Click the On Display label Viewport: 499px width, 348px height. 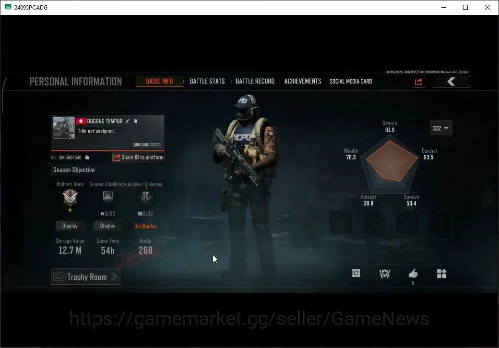click(145, 226)
